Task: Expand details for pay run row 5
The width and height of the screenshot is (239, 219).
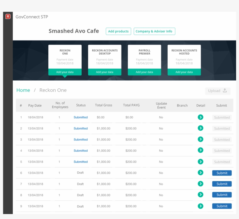Action: [201, 162]
